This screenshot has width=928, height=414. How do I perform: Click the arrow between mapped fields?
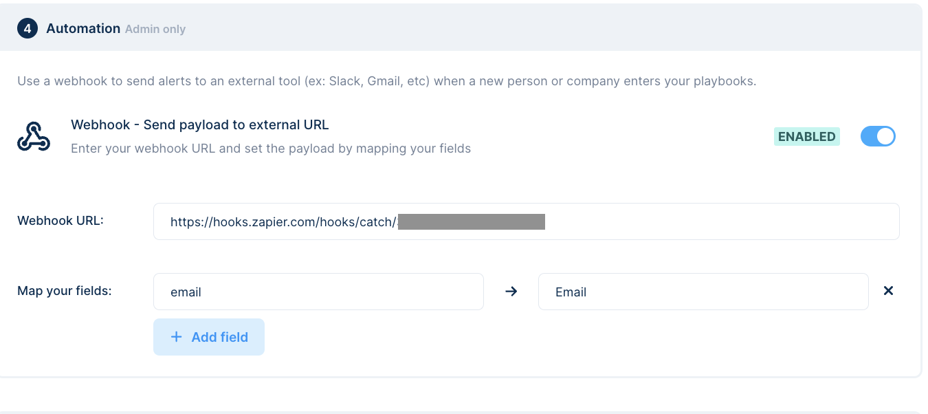click(x=511, y=292)
